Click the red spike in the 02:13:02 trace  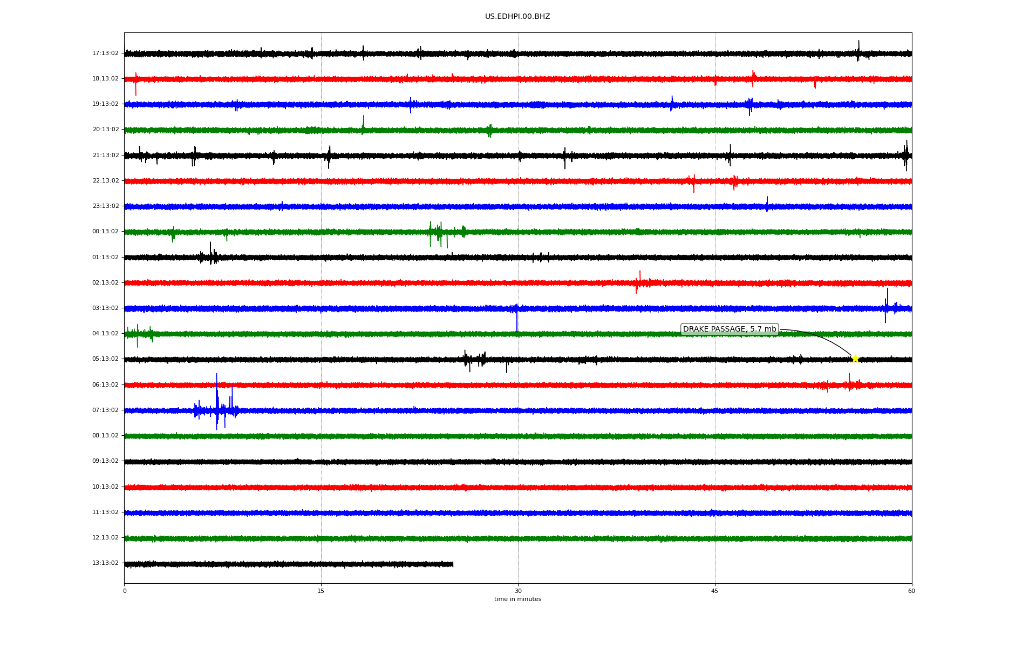639,282
